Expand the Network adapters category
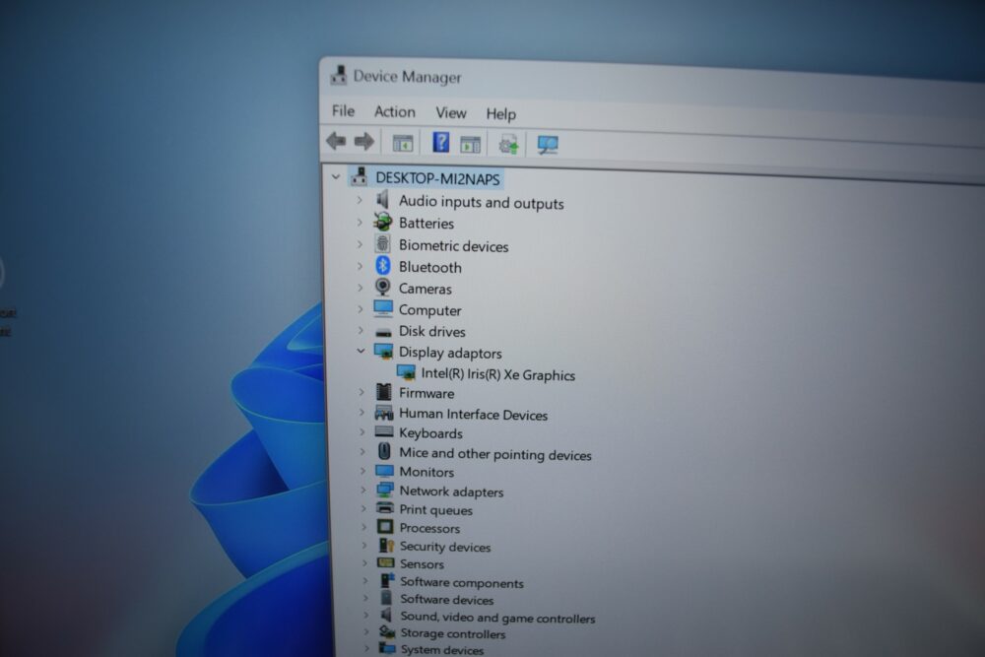This screenshot has height=657, width=985. pyautogui.click(x=362, y=490)
